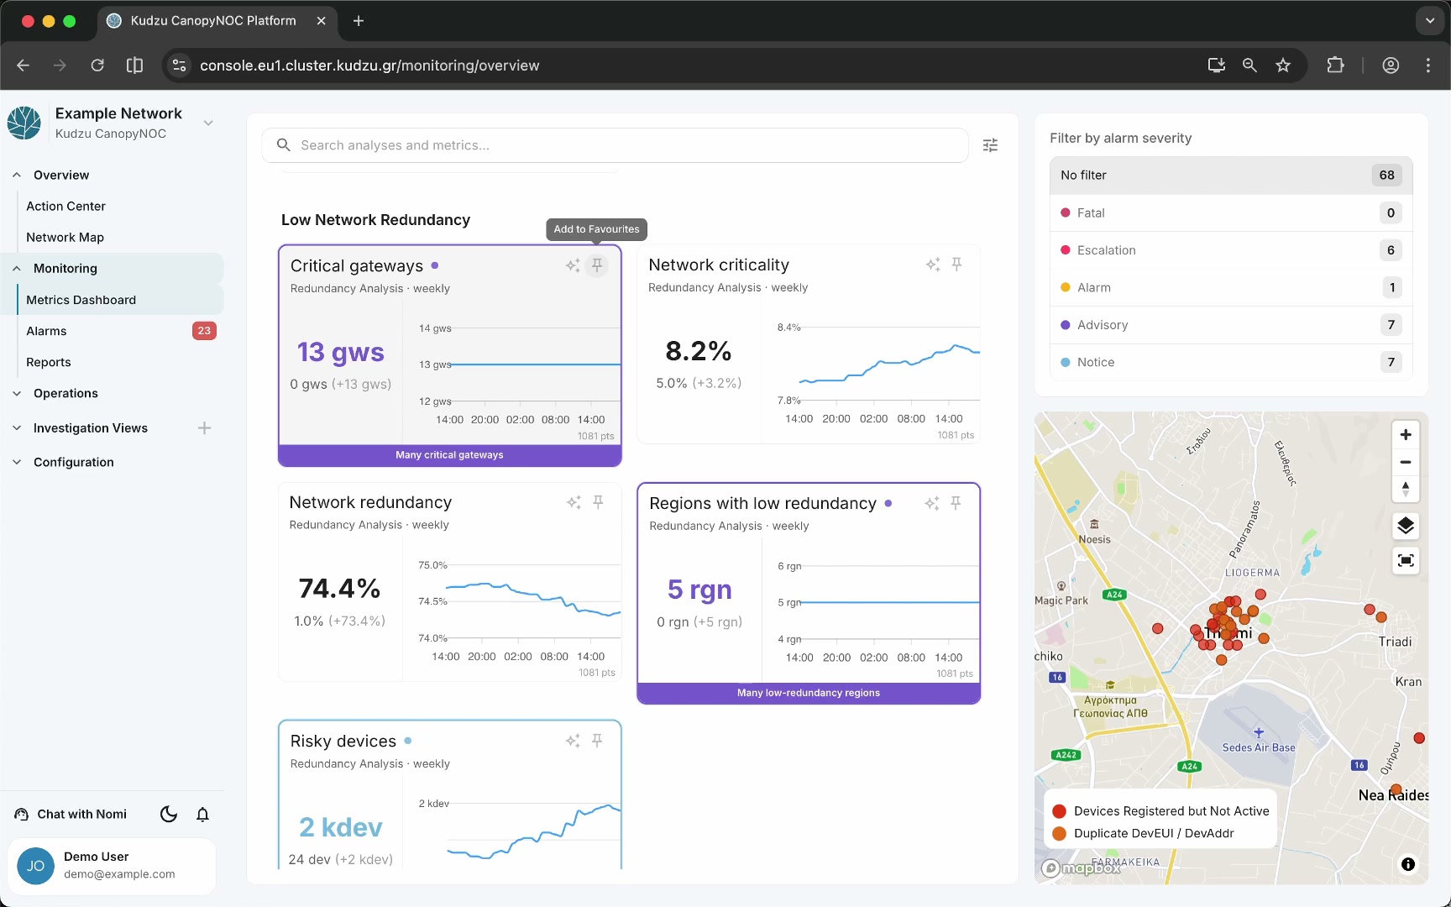Pin Regions with low redundancy card
1451x907 pixels.
coord(956,503)
